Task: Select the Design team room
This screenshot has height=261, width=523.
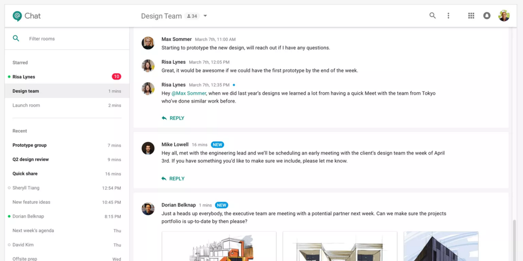Action: 67,91
